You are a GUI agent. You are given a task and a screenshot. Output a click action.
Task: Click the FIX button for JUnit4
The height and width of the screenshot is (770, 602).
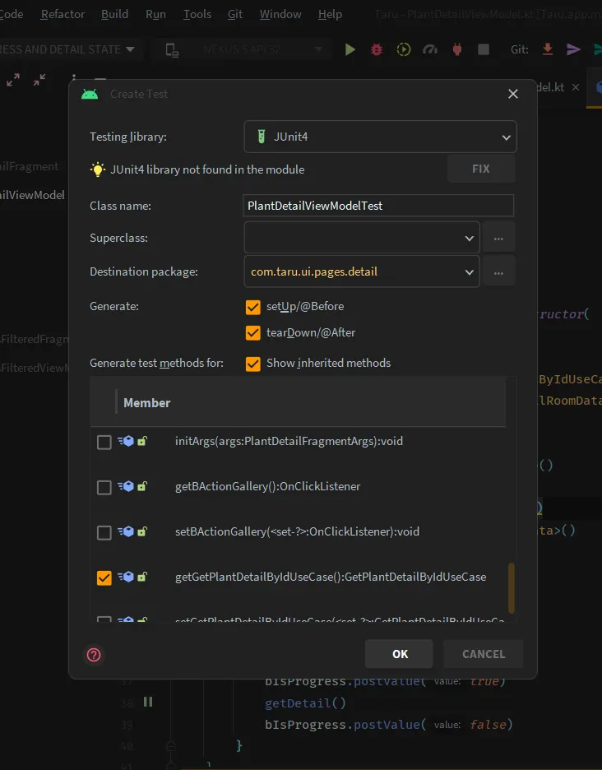[x=481, y=169]
